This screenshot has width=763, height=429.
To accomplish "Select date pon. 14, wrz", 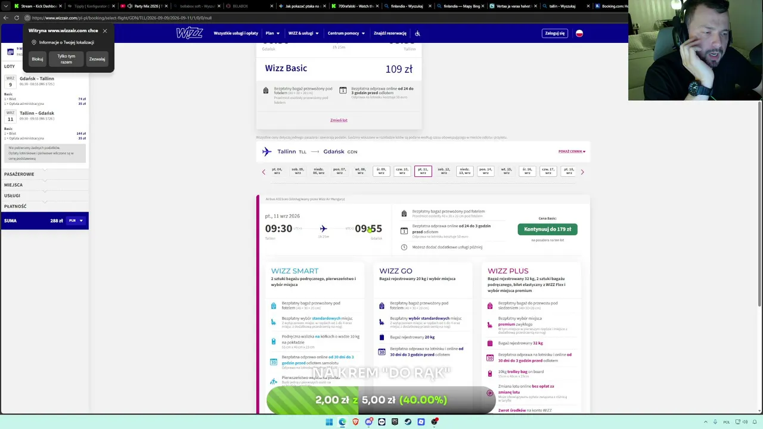I will point(485,172).
